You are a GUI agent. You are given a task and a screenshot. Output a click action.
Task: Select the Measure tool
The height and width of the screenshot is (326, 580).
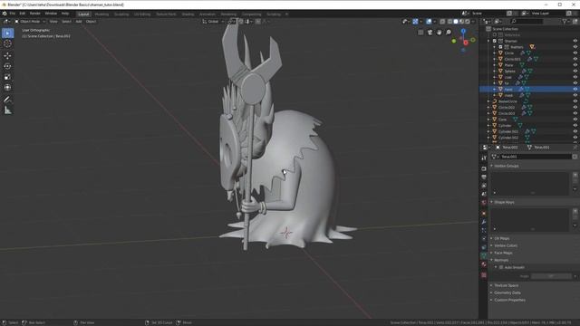7,110
